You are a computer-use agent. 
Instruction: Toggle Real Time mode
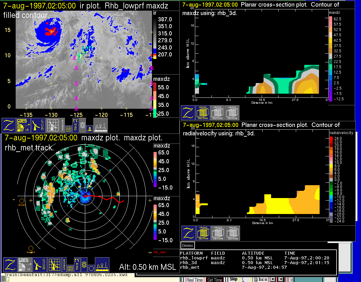click(194, 280)
